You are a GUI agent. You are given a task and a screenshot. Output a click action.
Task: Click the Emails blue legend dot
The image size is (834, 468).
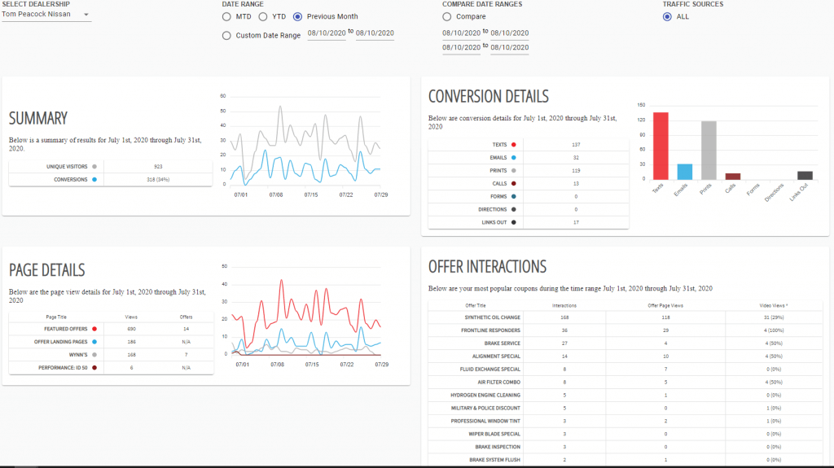pyautogui.click(x=514, y=158)
